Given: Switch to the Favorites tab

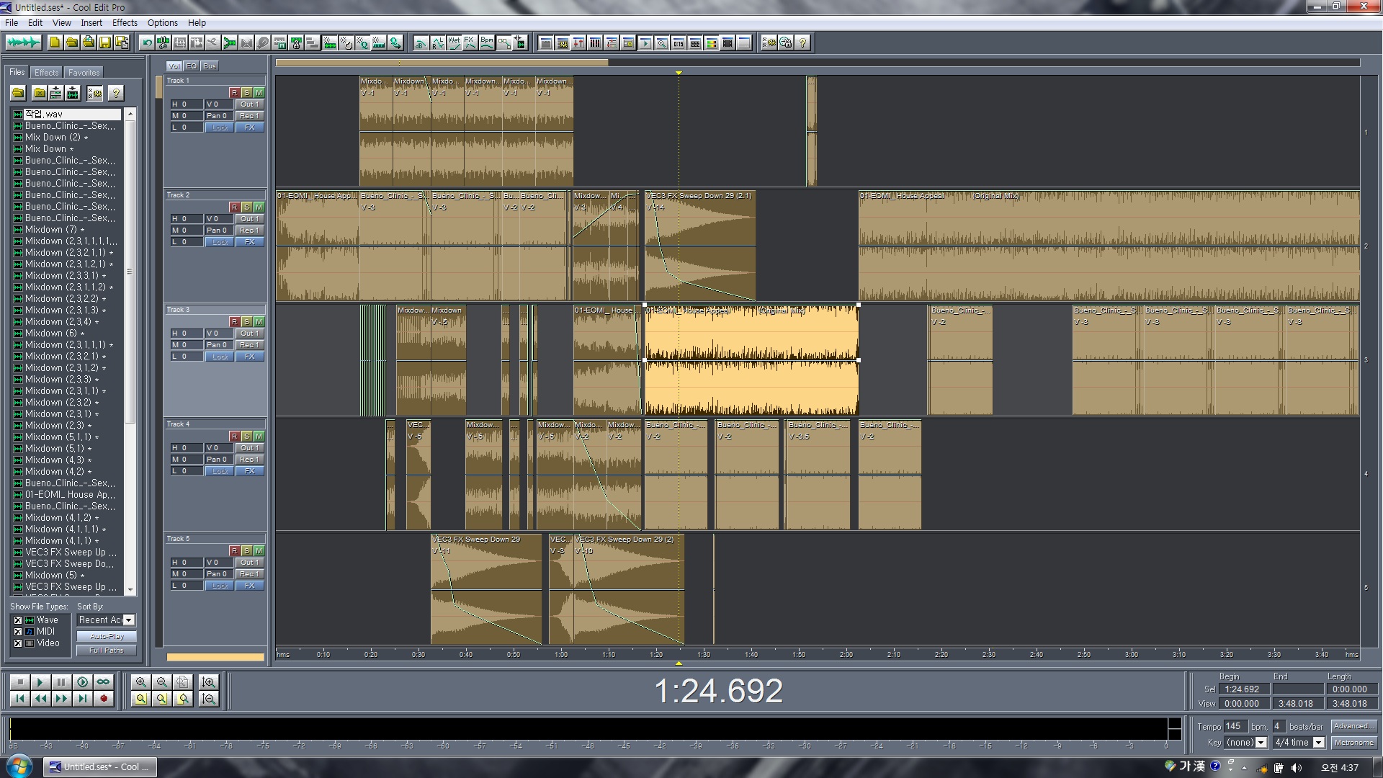Looking at the screenshot, I should 84,72.
